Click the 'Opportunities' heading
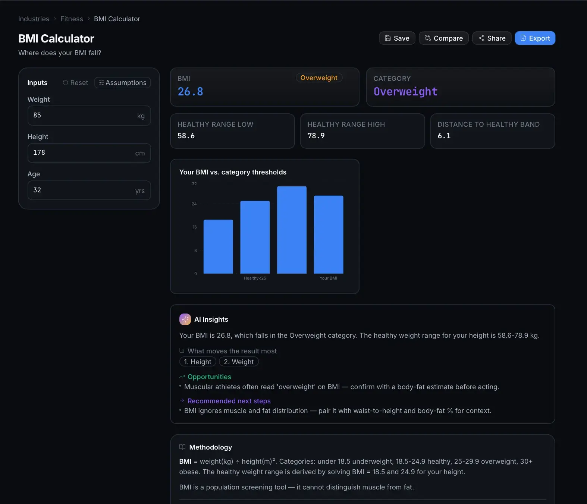 pyautogui.click(x=209, y=377)
